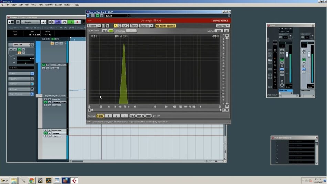Toggle the Write automation button in plugin header
The width and height of the screenshot is (327, 184).
102,16
